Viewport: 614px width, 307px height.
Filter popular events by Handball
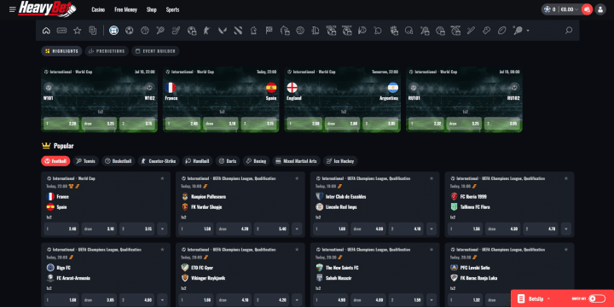click(197, 161)
